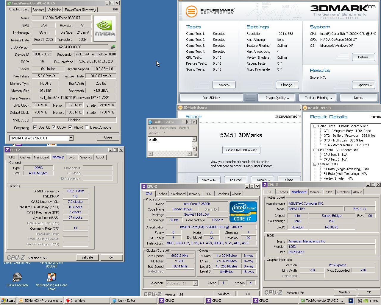Open Caches tab in CPU-Z CPU window
Screen dimensions: 381x305
[x=162, y=194]
